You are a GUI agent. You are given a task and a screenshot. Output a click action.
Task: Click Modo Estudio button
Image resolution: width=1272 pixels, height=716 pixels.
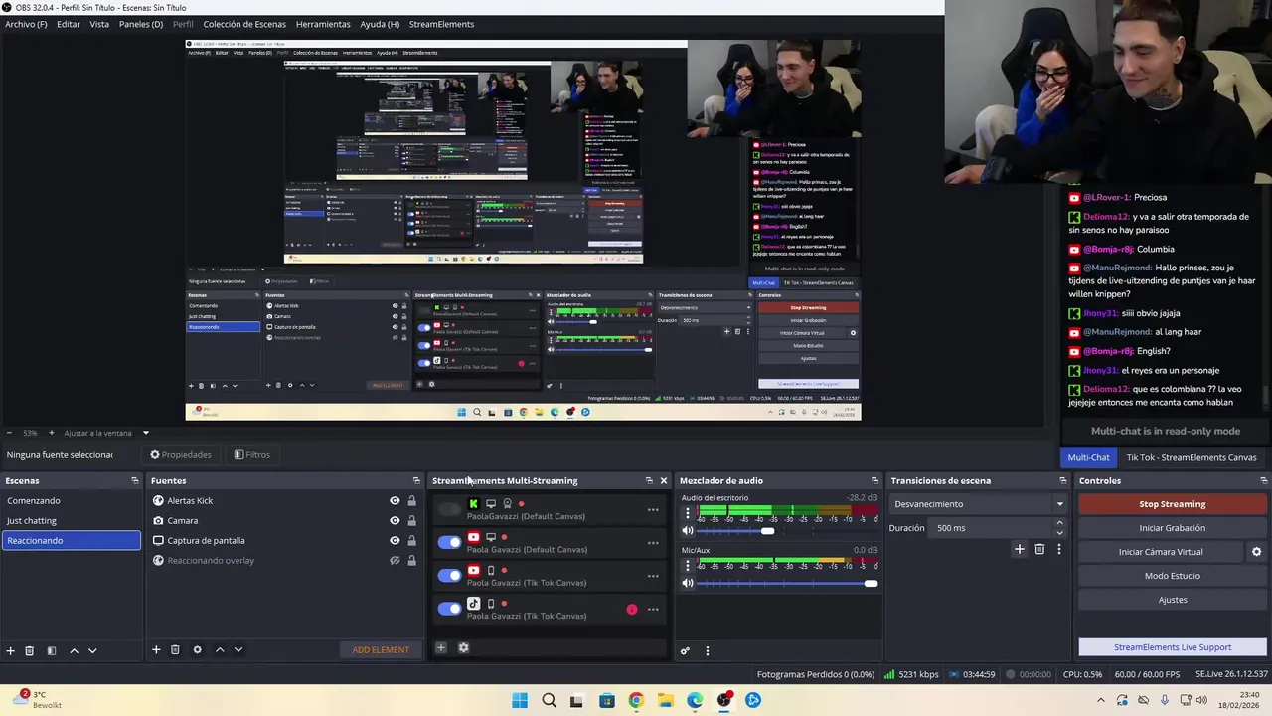click(x=1173, y=576)
